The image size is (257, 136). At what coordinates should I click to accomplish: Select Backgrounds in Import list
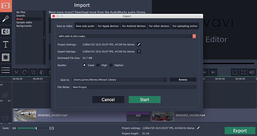24,26
